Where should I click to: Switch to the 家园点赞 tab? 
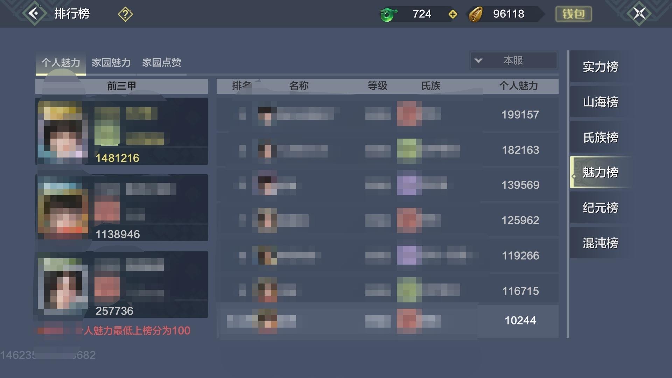[161, 63]
